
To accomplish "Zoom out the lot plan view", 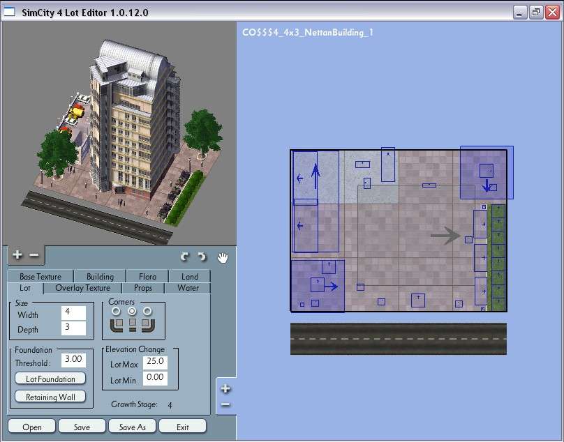I will pyautogui.click(x=225, y=404).
